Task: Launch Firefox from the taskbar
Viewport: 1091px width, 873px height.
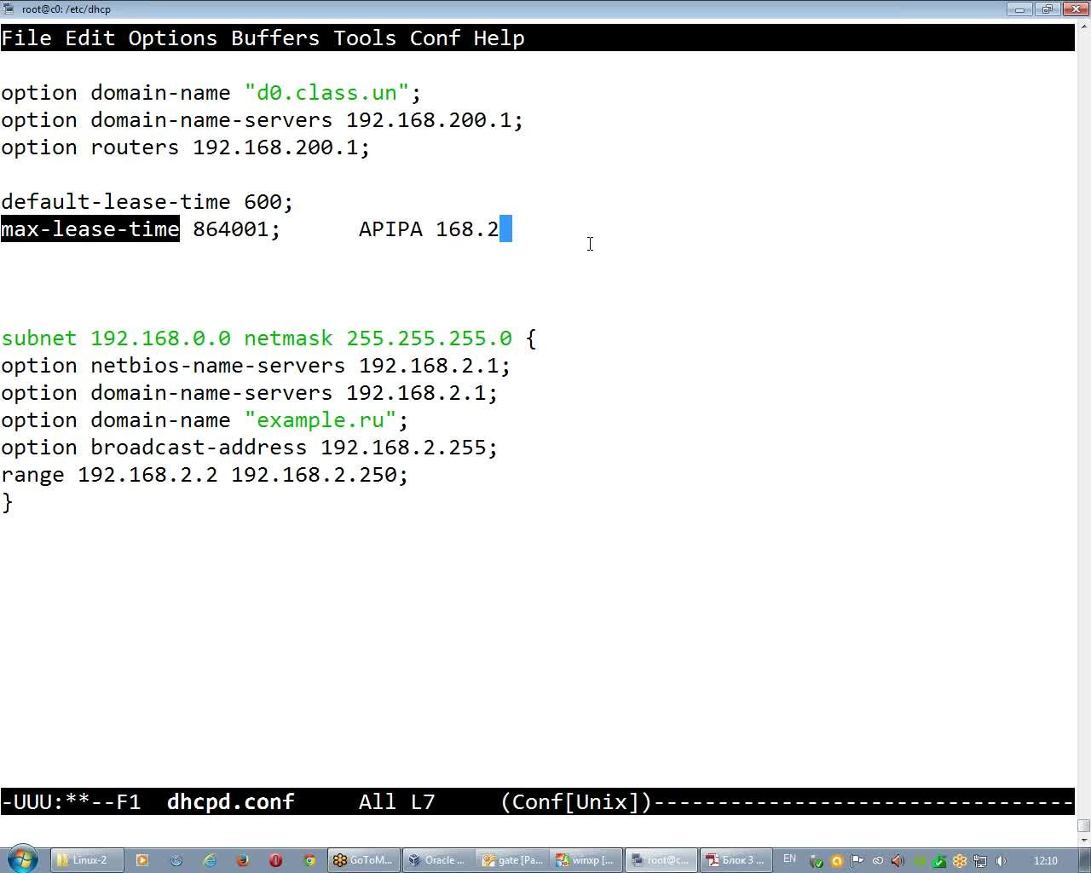Action: tap(242, 860)
